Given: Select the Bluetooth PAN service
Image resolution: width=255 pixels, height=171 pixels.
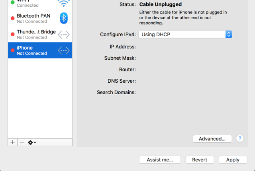Looking at the screenshot, I should pos(40,18).
